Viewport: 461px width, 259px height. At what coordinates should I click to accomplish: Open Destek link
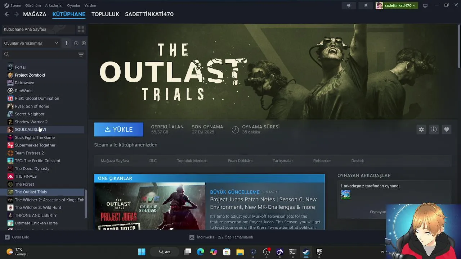point(358,161)
